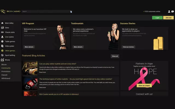The image size is (175, 109).
Task: Click Give us a hand button
Action: 144,86
